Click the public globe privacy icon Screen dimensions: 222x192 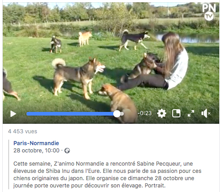click(67, 151)
